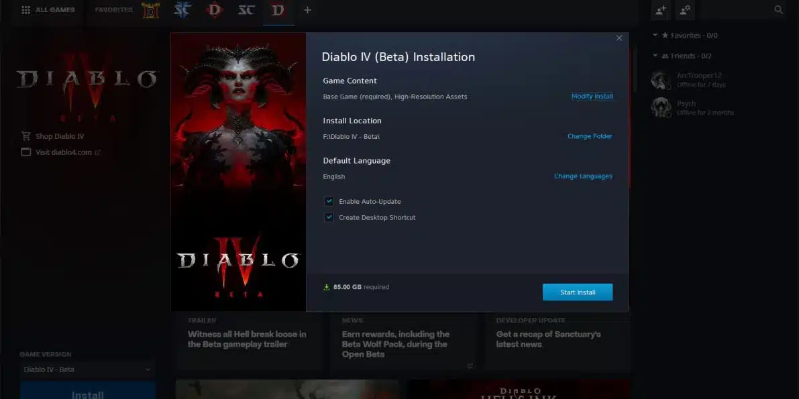Click the Favorites label in top bar
This screenshot has height=399, width=799.
113,9
